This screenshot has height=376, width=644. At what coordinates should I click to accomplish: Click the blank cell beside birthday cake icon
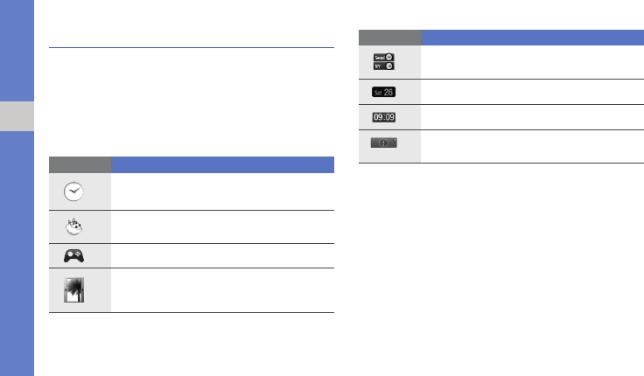coord(222,227)
